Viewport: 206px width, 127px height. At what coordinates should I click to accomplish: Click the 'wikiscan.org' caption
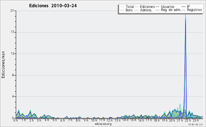[x=103, y=124]
